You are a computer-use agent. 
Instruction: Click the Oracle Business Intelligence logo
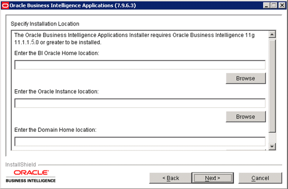(x=31, y=176)
